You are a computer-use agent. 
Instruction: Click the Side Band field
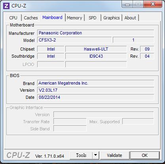pyautogui.click(x=70, y=128)
